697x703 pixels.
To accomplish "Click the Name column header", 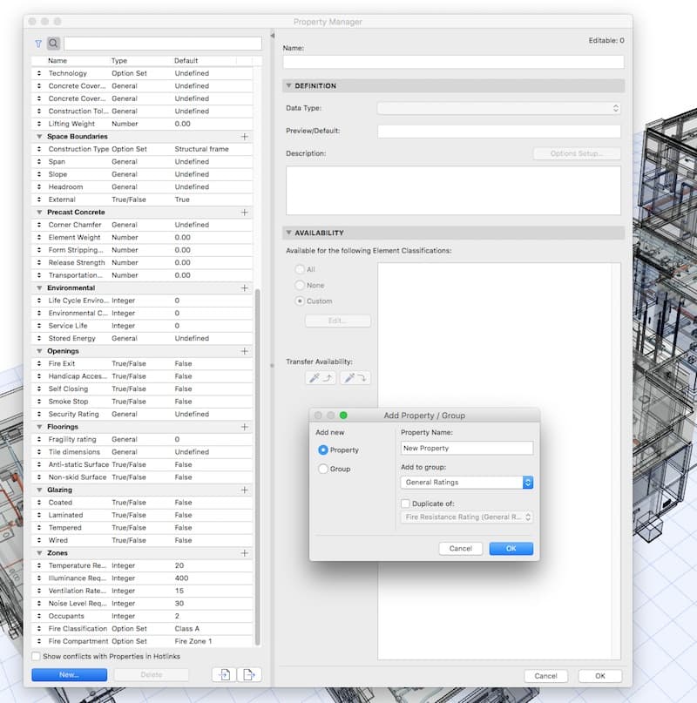I will (x=58, y=60).
